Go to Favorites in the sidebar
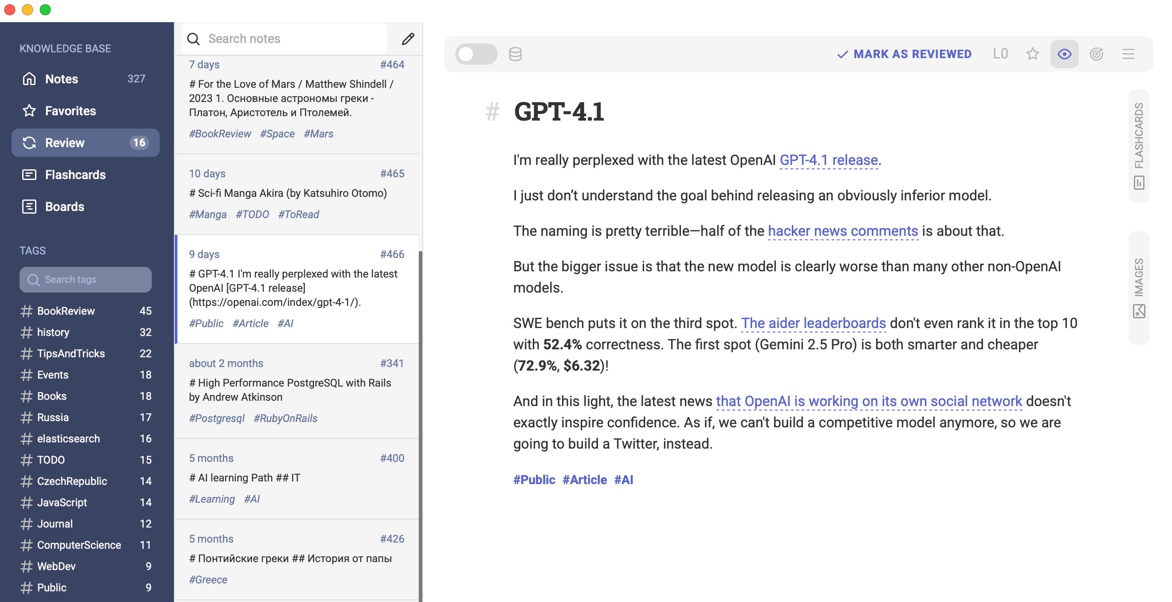The height and width of the screenshot is (602, 1172). (71, 111)
